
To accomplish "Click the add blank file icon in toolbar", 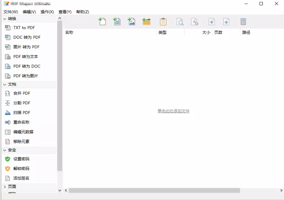I will [102, 22].
